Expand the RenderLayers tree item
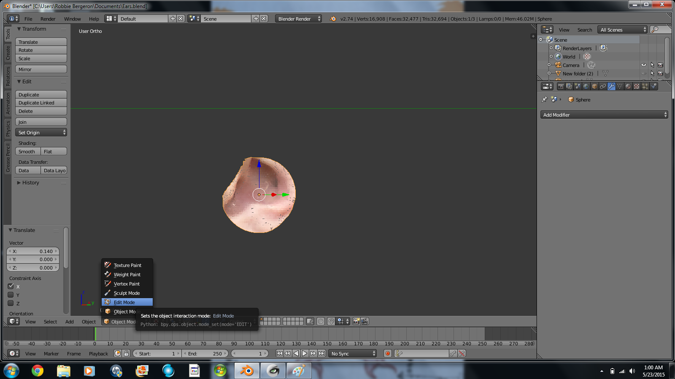 coord(551,48)
